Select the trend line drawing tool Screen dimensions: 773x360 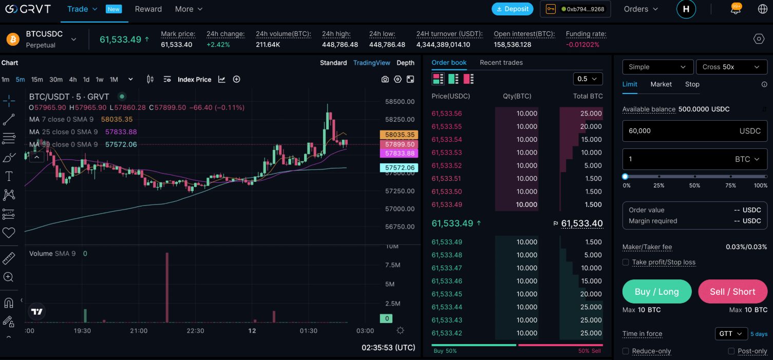(9, 119)
